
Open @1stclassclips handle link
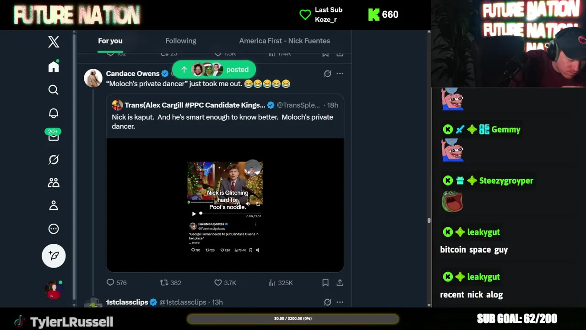click(x=183, y=302)
